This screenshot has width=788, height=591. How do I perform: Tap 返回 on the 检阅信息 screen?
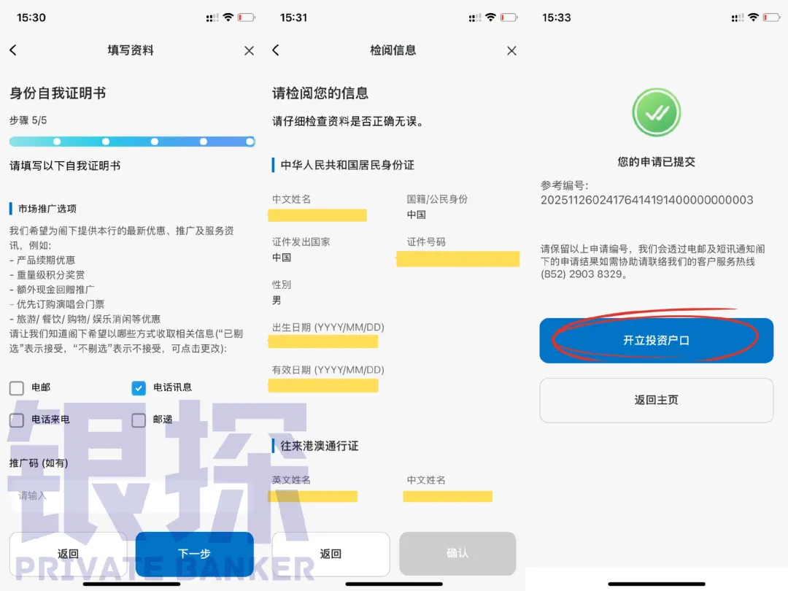[331, 554]
